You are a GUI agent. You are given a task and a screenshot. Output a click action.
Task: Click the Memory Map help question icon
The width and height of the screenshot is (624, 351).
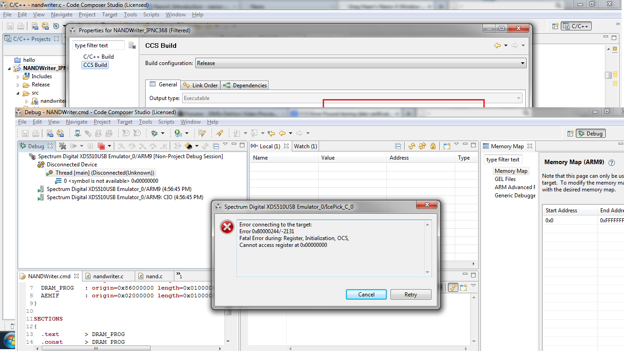click(612, 163)
